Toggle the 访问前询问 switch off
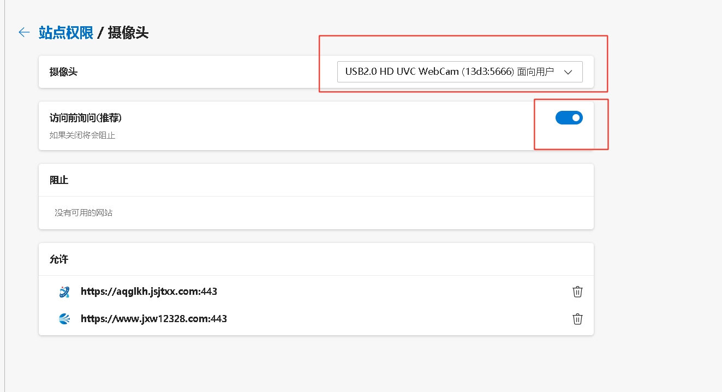The width and height of the screenshot is (722, 392). (569, 117)
